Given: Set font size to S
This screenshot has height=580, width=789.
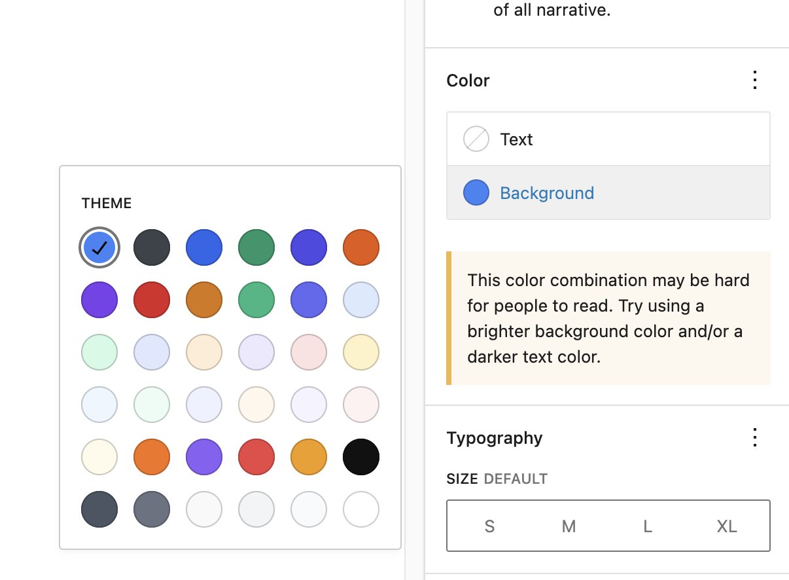Looking at the screenshot, I should pos(489,526).
